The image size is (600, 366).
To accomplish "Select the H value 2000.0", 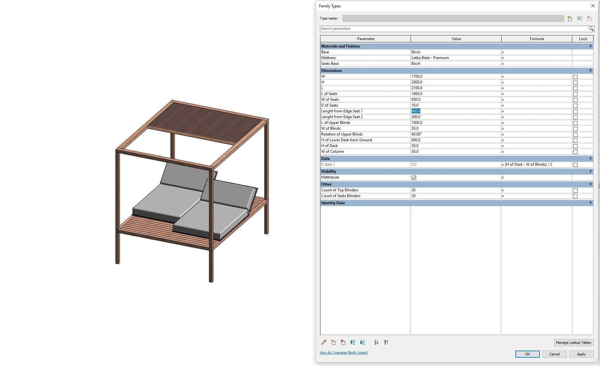I will click(x=456, y=82).
